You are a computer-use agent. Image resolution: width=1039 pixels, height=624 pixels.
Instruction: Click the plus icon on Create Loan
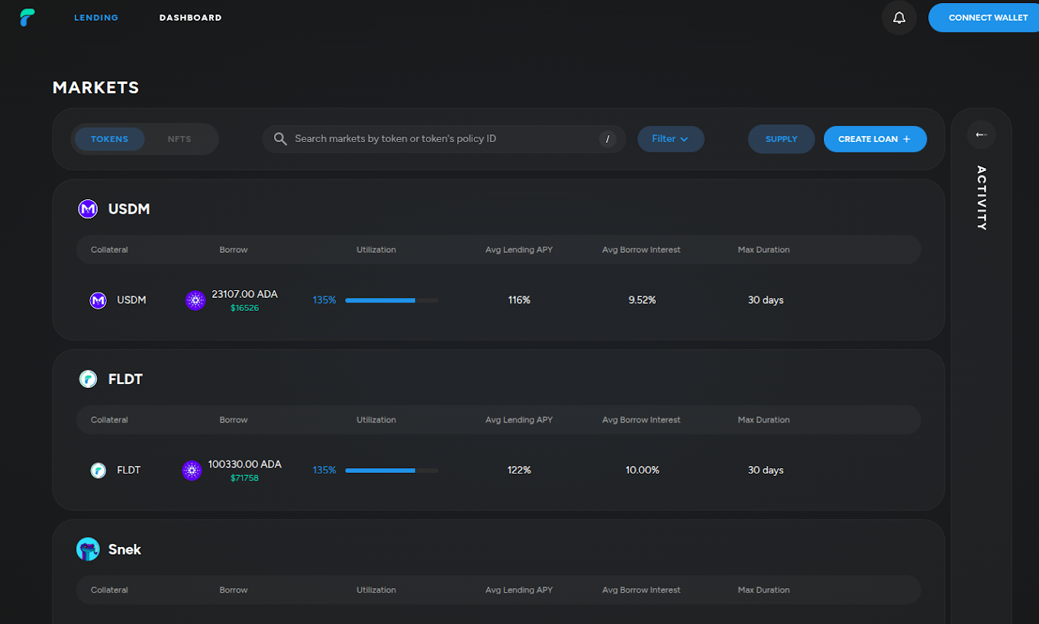[907, 139]
